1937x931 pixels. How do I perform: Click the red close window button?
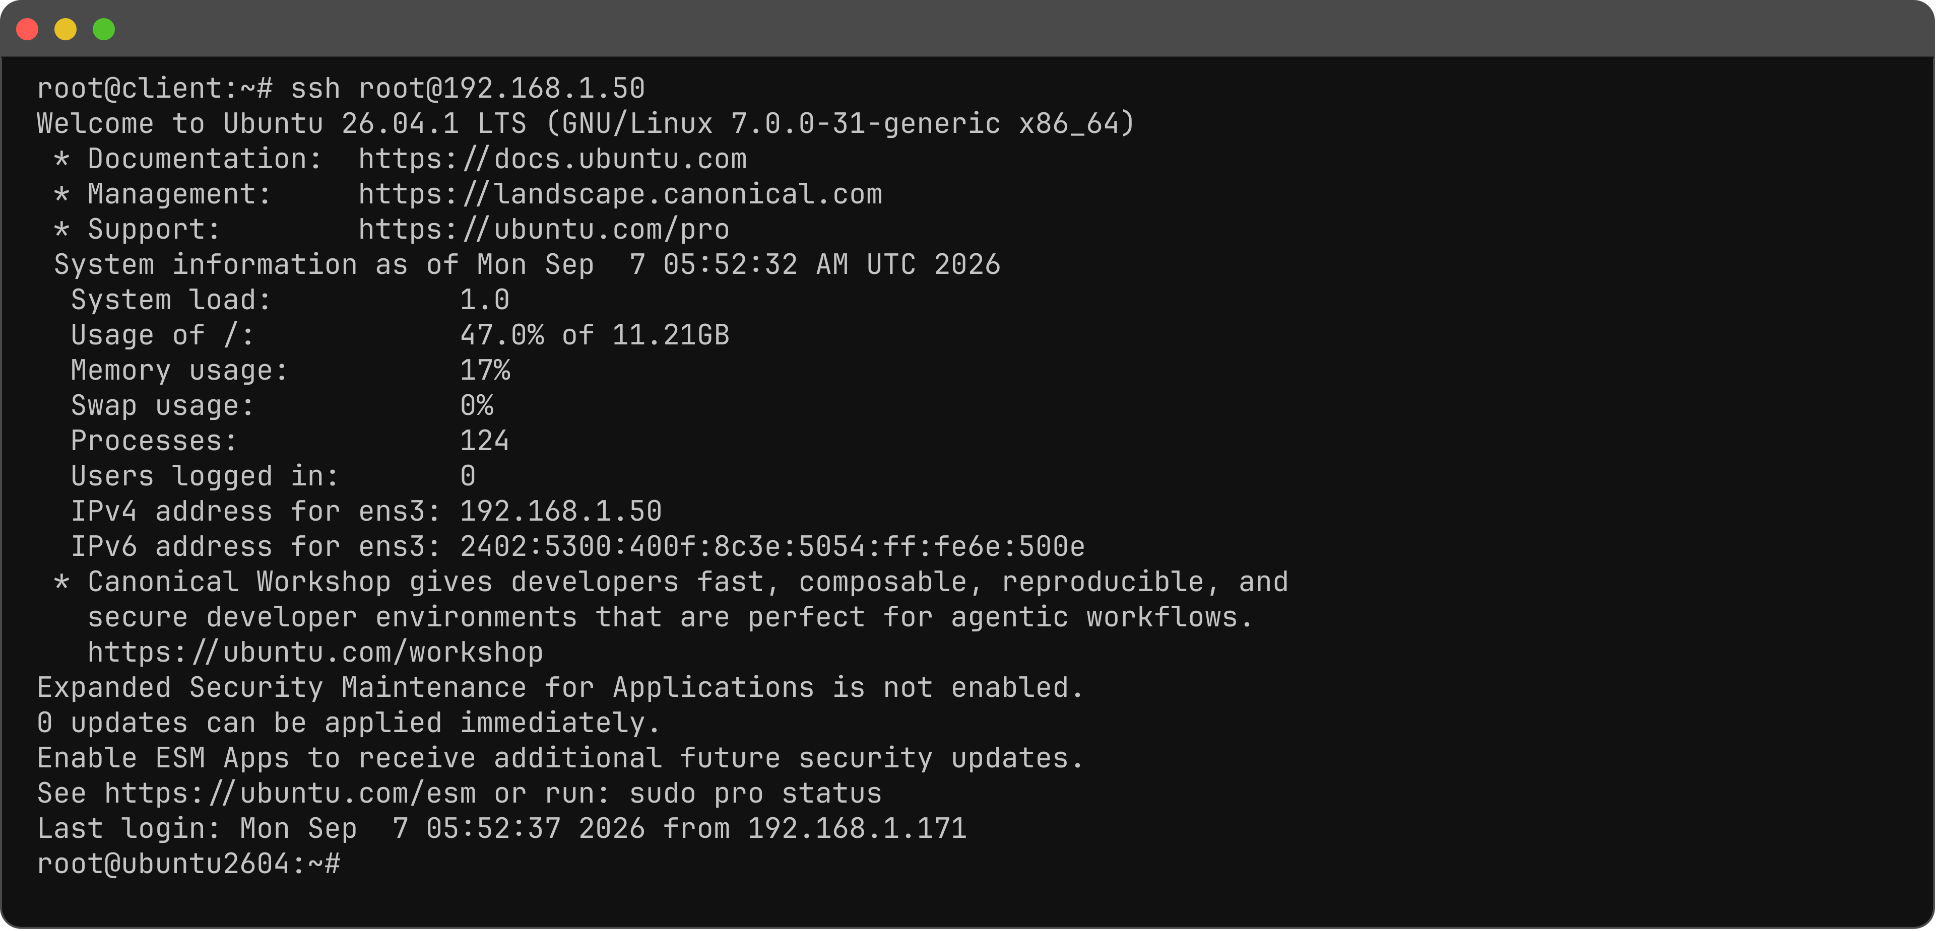point(28,29)
